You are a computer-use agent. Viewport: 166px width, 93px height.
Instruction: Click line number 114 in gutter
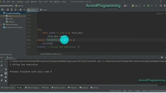click(29, 40)
